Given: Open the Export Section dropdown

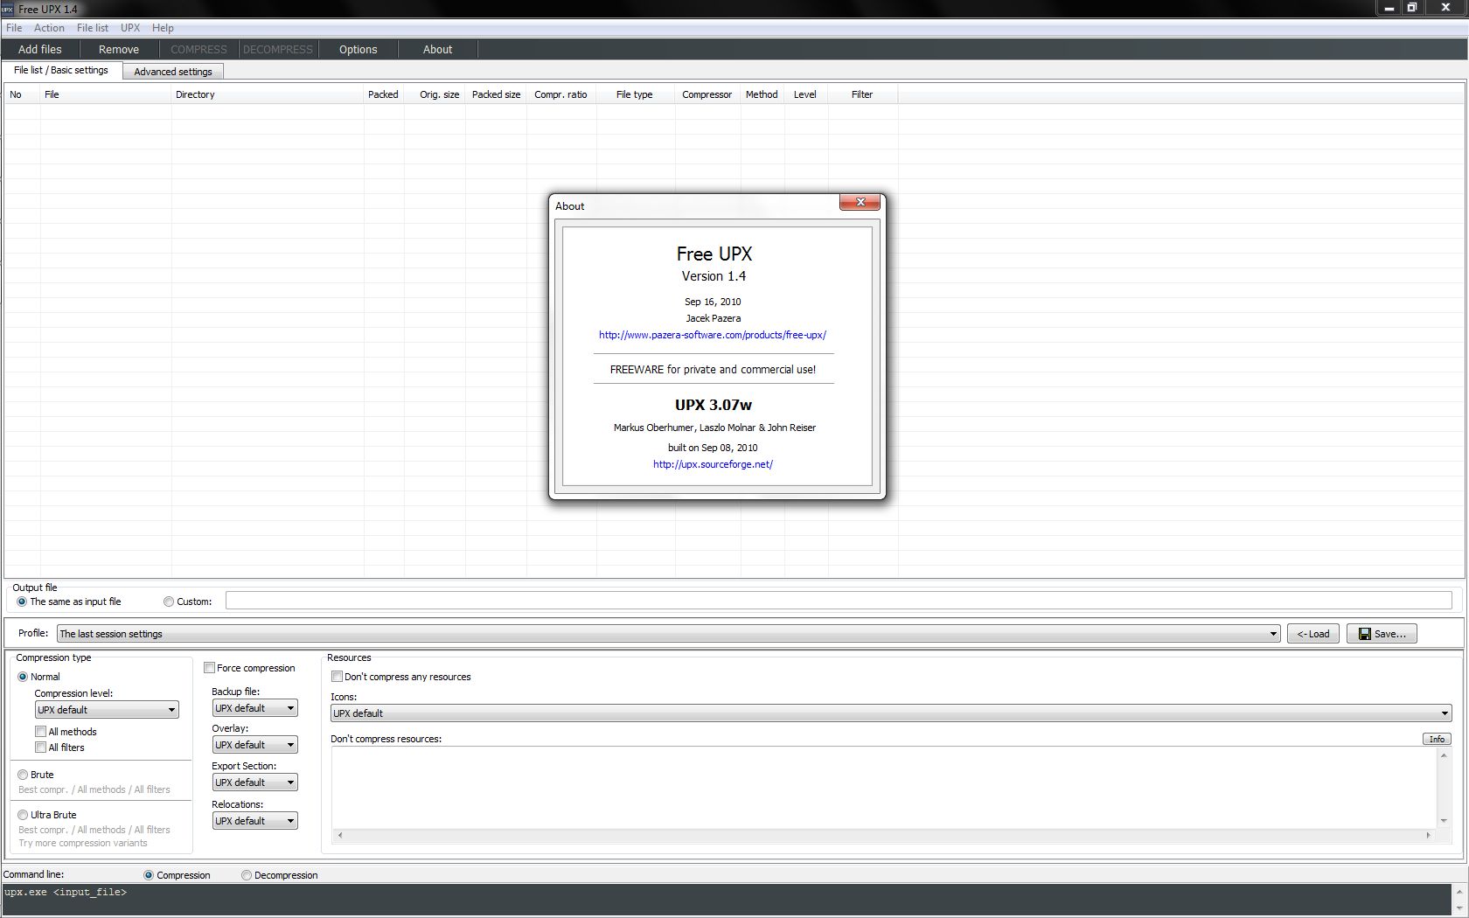Looking at the screenshot, I should 254,782.
